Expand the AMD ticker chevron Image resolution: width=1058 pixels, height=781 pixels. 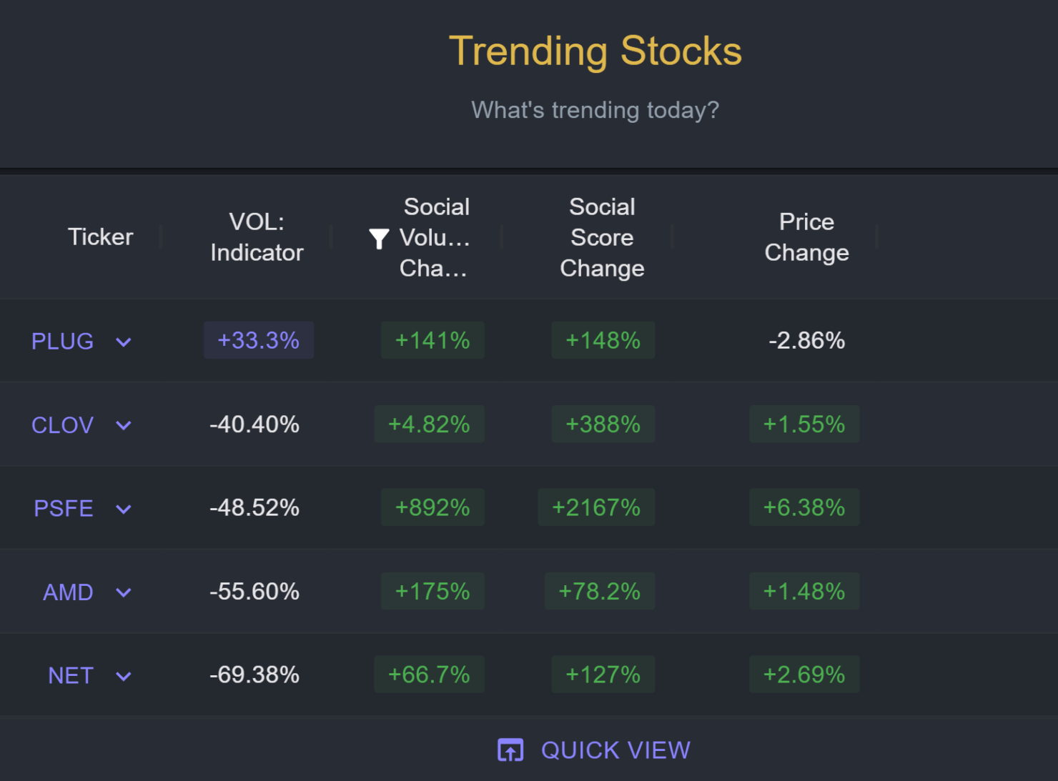124,593
